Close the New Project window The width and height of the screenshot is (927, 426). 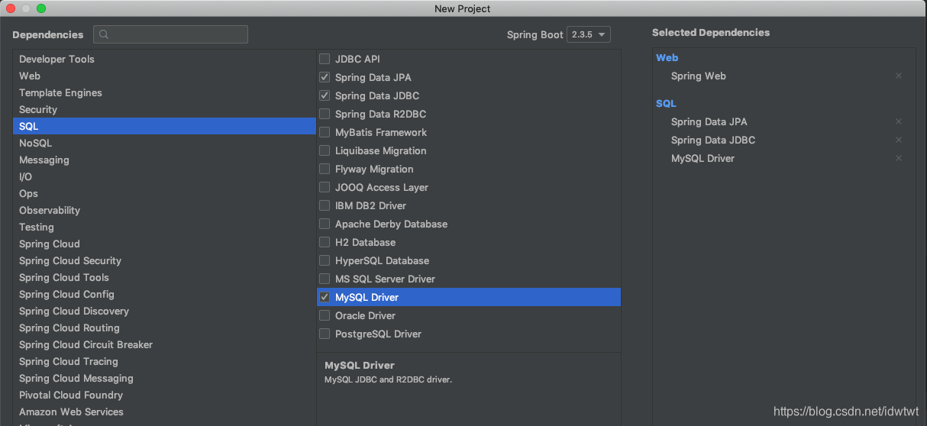point(11,8)
